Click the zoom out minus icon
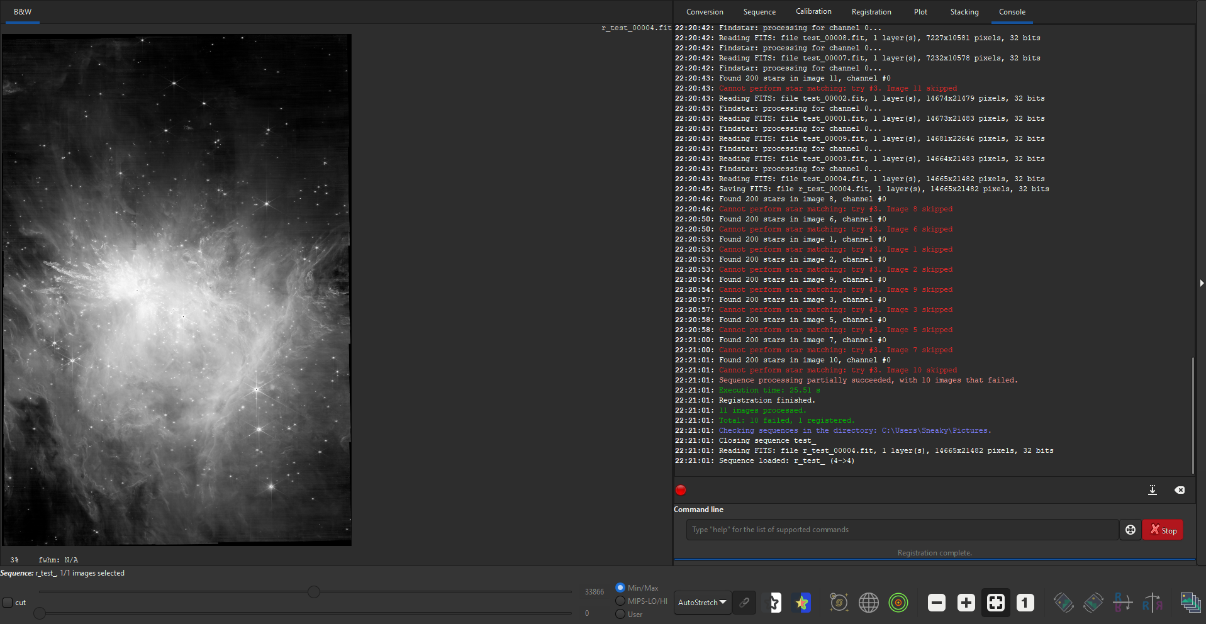This screenshot has width=1206, height=624. pyautogui.click(x=936, y=603)
